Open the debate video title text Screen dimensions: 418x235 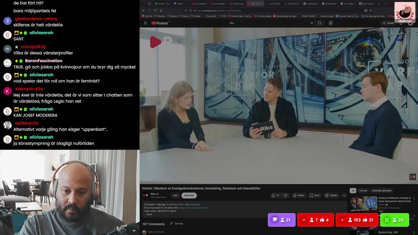(x=201, y=188)
